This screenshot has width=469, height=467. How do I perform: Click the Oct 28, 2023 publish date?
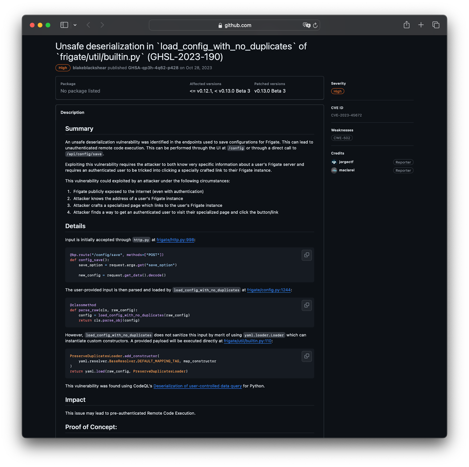199,68
